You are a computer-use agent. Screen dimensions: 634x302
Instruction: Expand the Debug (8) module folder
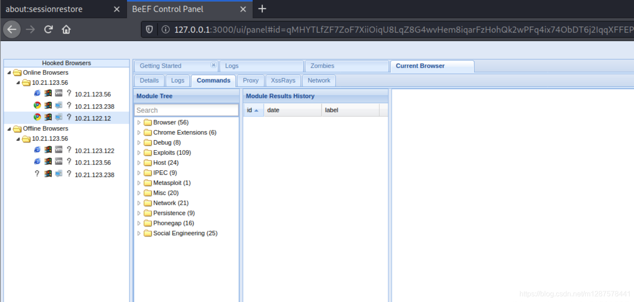coord(139,142)
